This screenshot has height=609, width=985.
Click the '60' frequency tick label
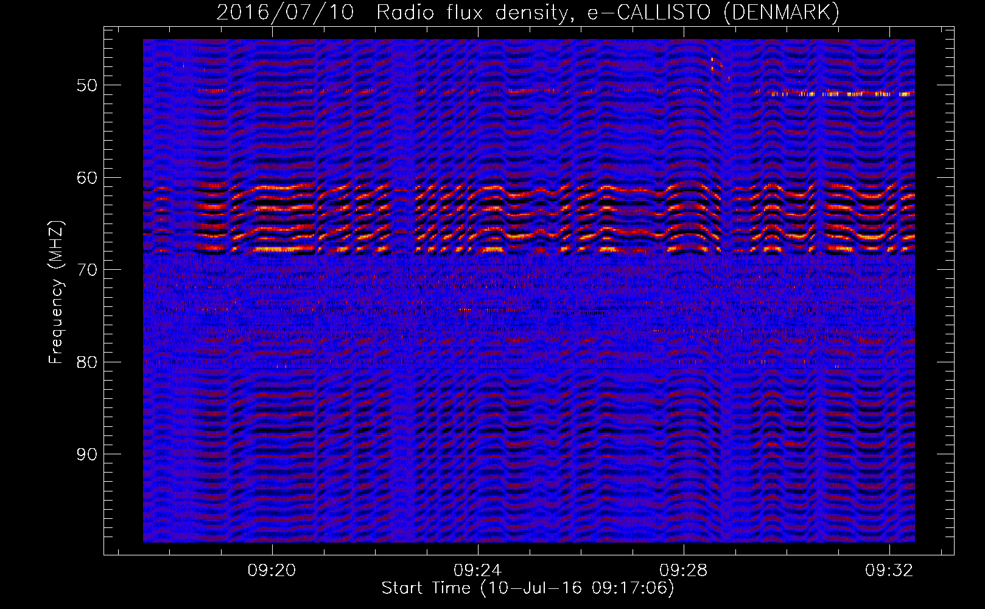(x=87, y=178)
